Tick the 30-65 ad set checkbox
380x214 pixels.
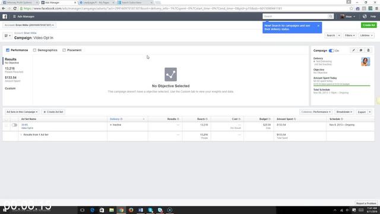[7, 125]
